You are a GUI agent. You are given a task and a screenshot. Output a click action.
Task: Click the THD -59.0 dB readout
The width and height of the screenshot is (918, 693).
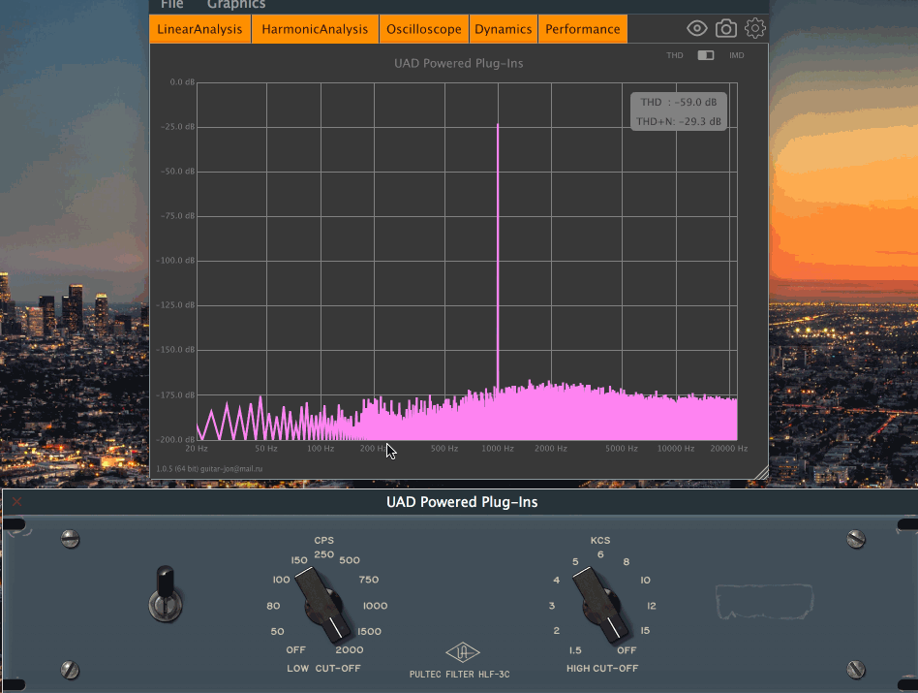(x=679, y=102)
